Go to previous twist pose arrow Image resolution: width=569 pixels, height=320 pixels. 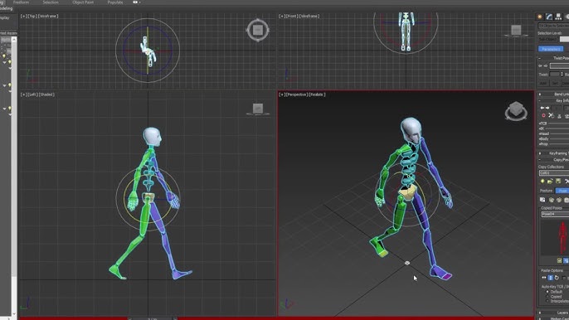pyautogui.click(x=540, y=65)
